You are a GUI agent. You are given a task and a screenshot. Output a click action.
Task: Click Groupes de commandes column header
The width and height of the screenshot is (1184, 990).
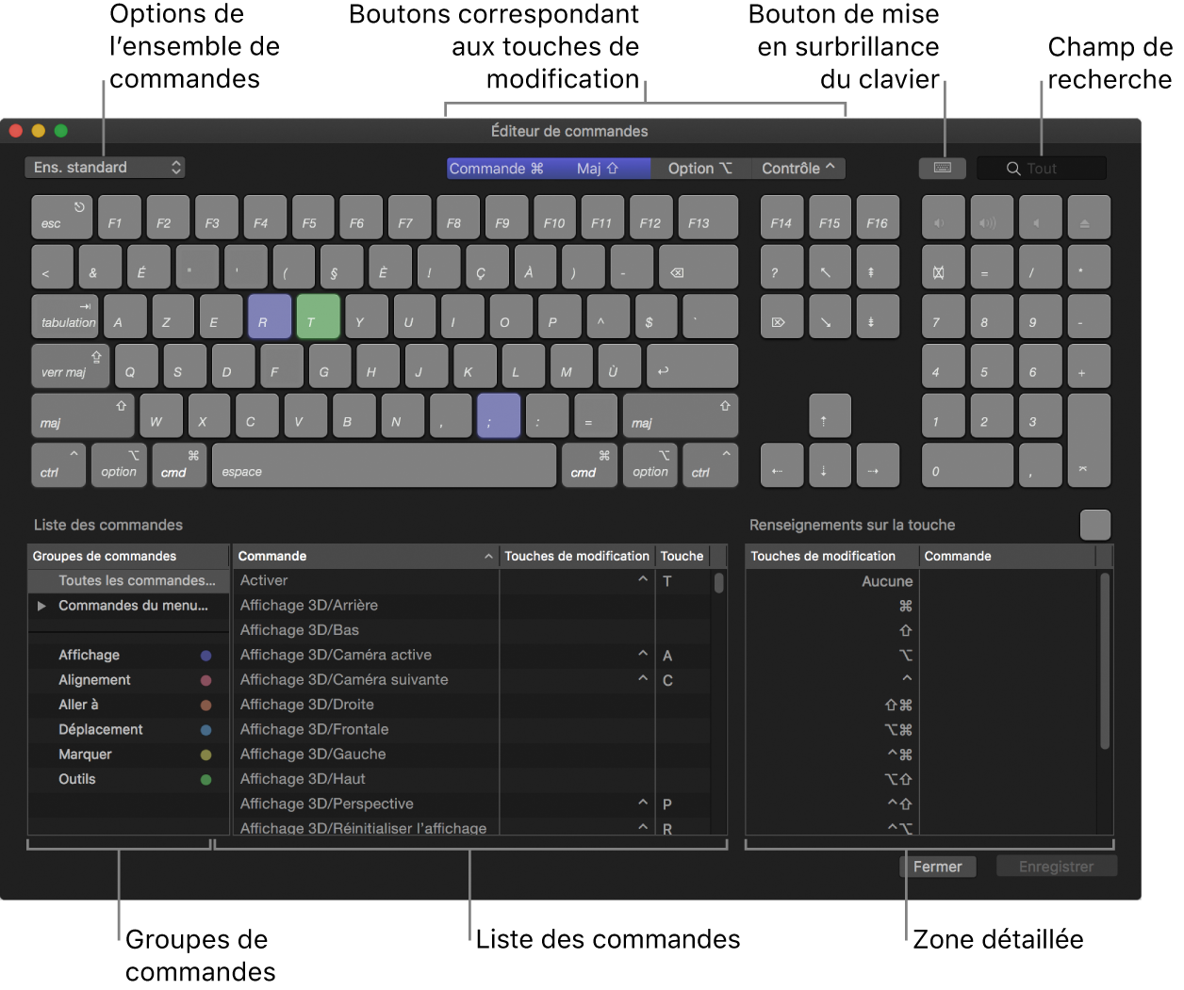coord(128,556)
